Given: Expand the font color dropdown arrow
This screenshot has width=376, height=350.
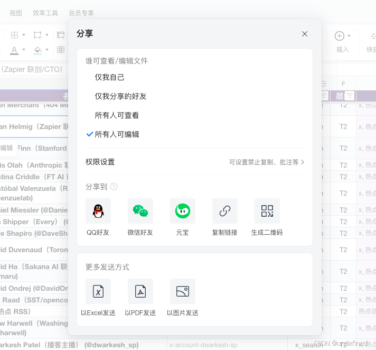Looking at the screenshot, I should coord(24,50).
